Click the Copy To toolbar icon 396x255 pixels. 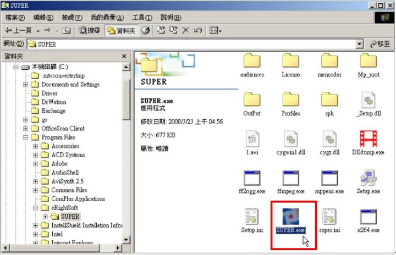pos(173,31)
